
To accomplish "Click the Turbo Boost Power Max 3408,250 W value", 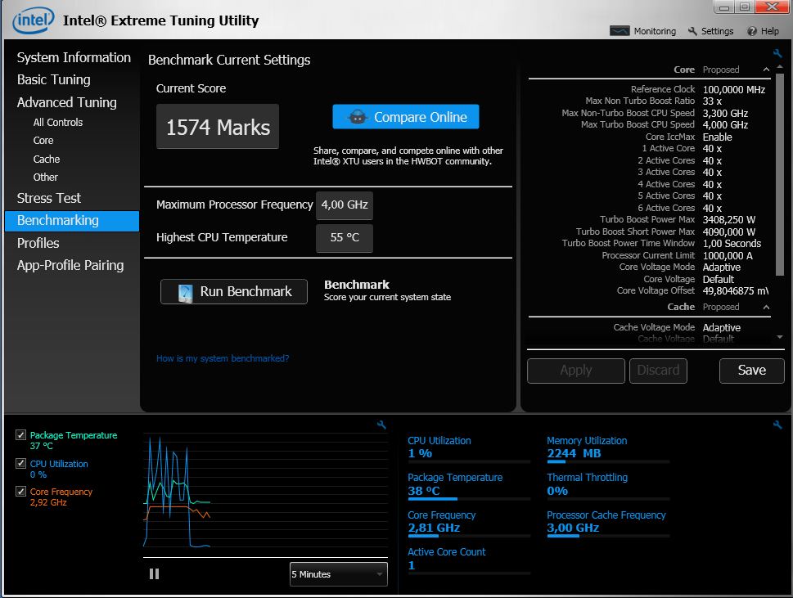I will (729, 220).
